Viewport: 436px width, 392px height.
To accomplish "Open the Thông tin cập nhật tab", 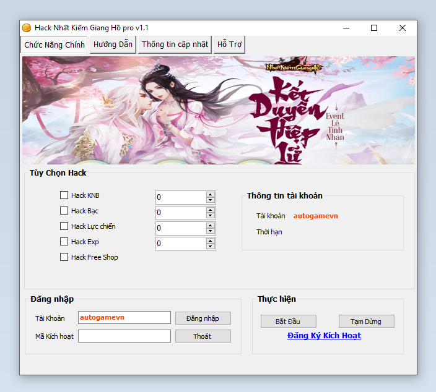I will point(175,45).
